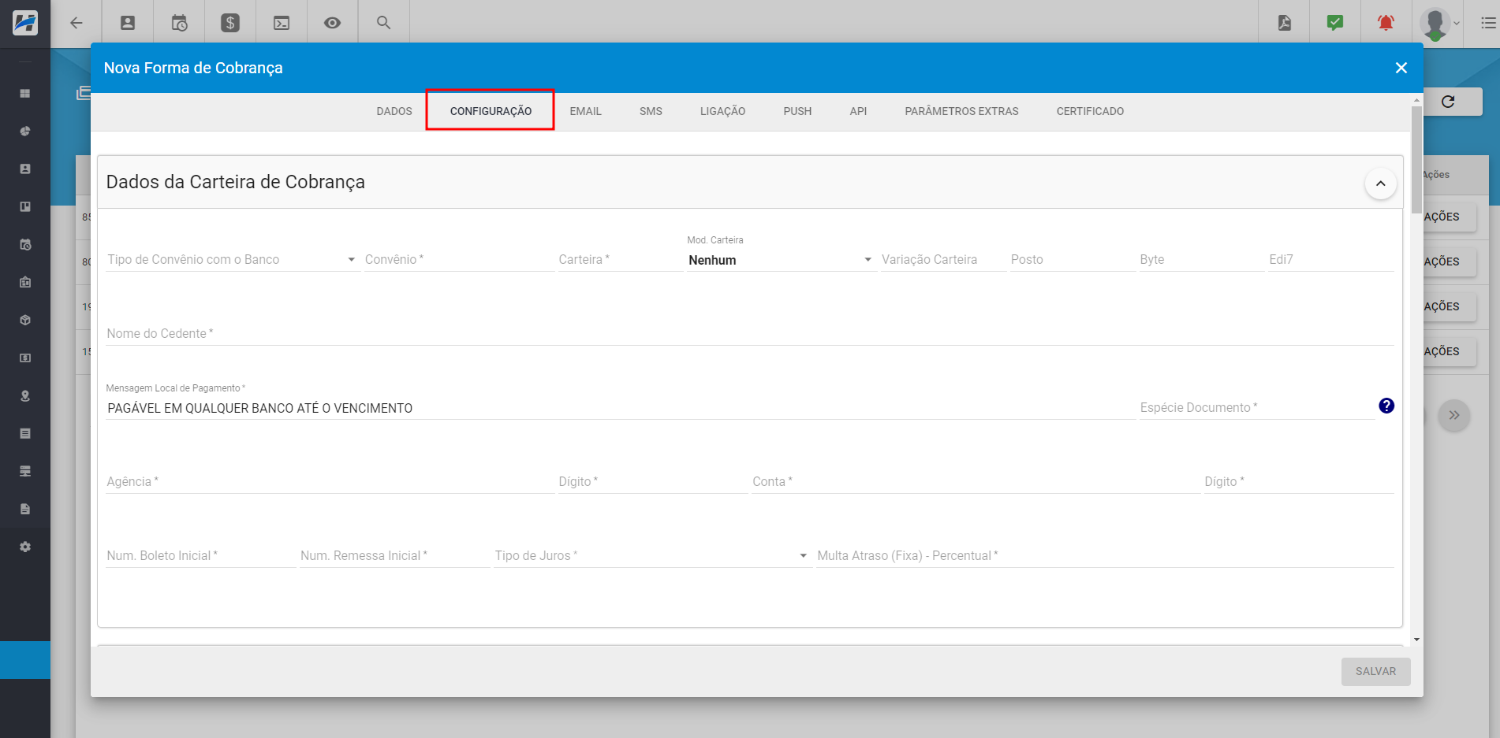1500x738 pixels.
Task: Open the contacts sidebar icon
Action: pyautogui.click(x=25, y=169)
